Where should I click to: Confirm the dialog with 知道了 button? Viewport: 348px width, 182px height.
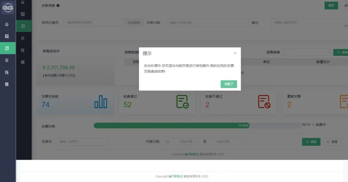(x=229, y=84)
